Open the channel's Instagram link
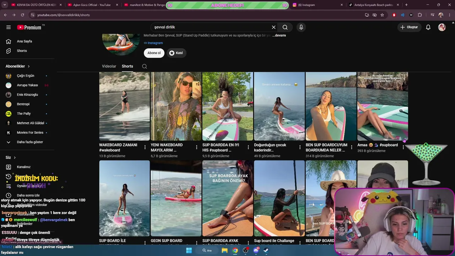Screen dimensions: 455x256 [153, 43]
